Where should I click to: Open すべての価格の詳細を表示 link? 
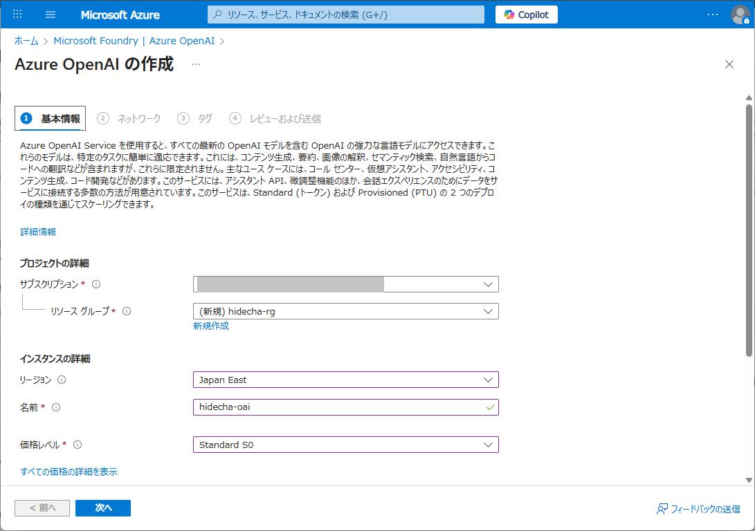(x=69, y=472)
